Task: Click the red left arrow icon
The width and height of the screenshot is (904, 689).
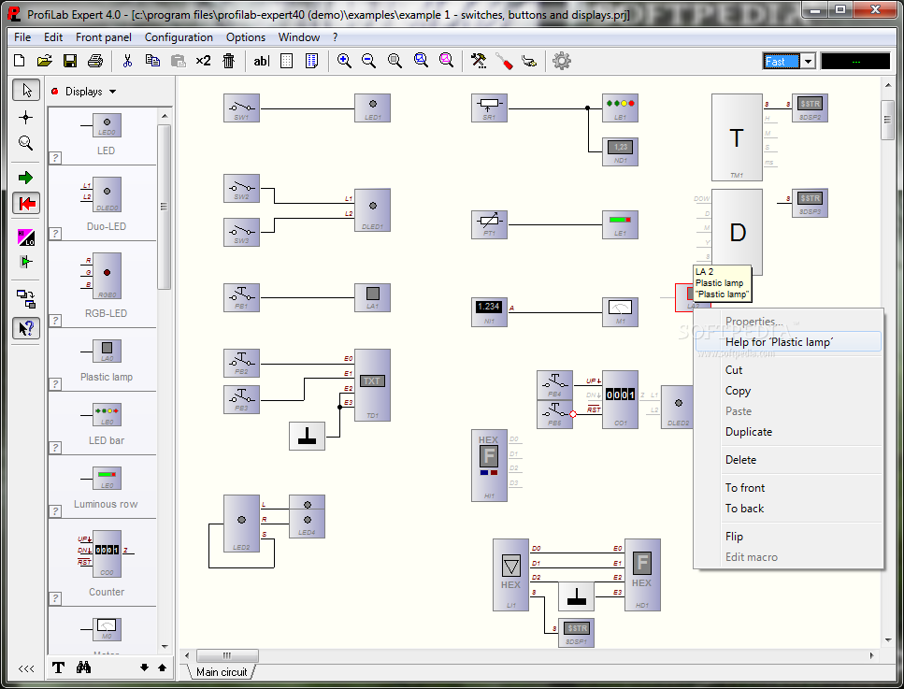Action: coord(26,203)
